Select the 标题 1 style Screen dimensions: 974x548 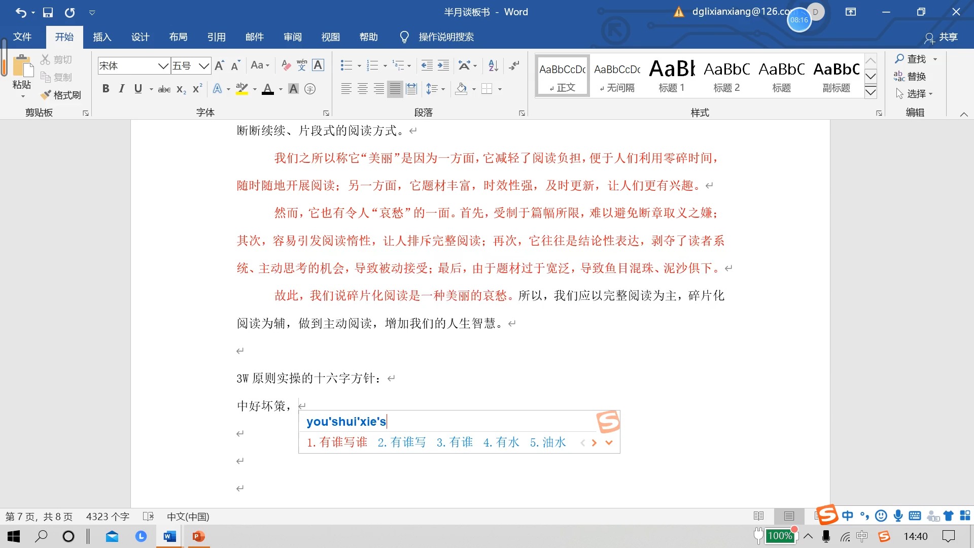click(x=672, y=76)
